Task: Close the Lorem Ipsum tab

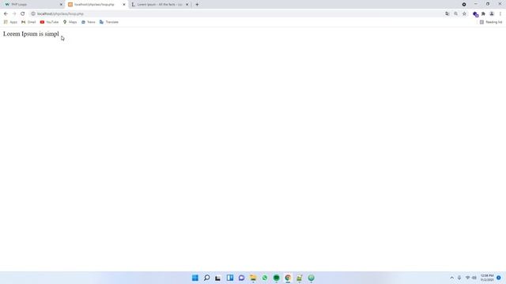Action: click(x=187, y=5)
